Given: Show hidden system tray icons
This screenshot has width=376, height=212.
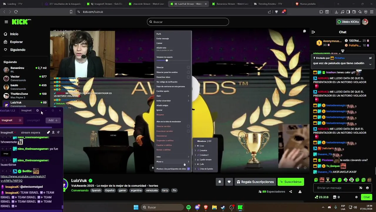Looking at the screenshot, I should point(323,207).
